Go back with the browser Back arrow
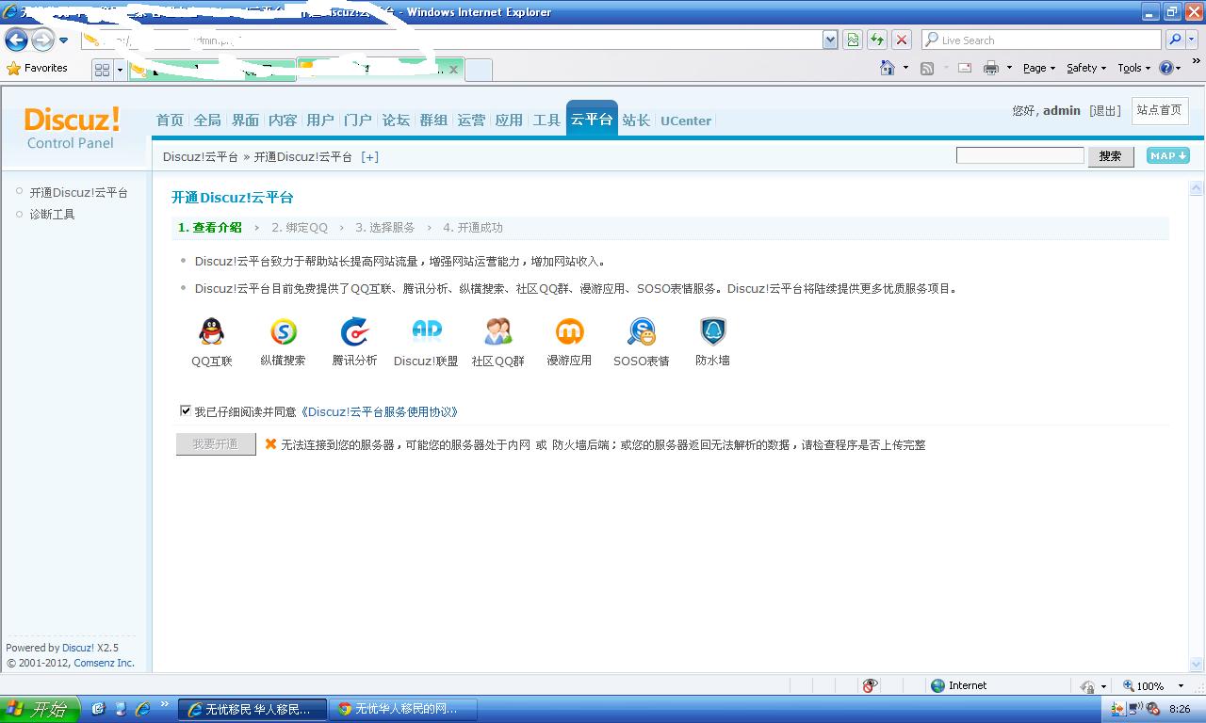This screenshot has width=1206, height=723. click(16, 40)
